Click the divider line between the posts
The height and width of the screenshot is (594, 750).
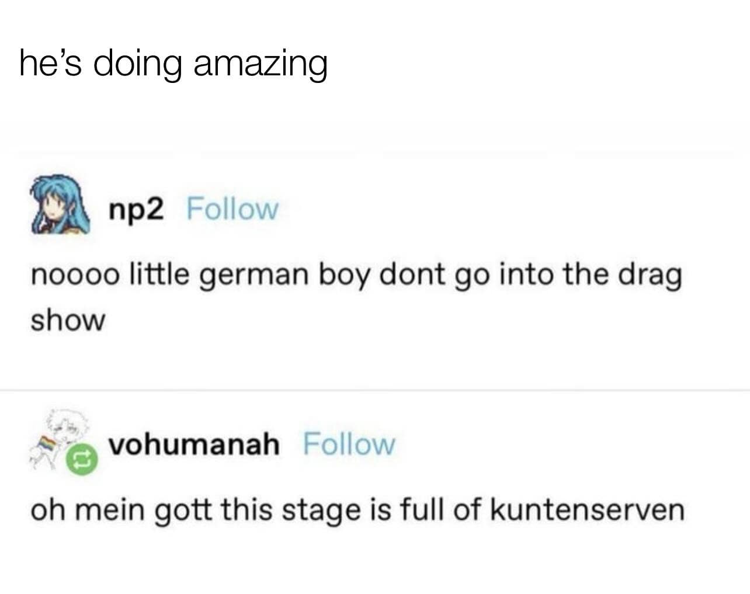click(x=375, y=390)
